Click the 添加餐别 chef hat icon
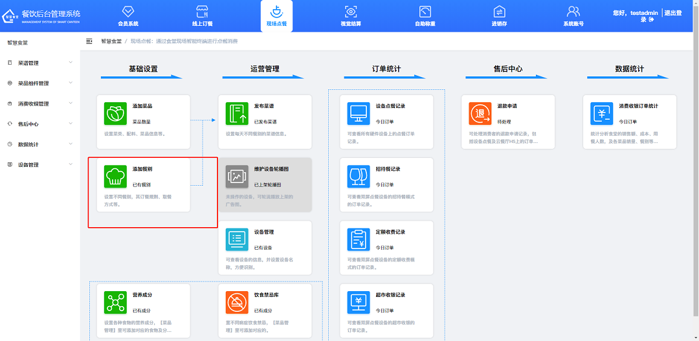This screenshot has width=699, height=341. pyautogui.click(x=115, y=176)
